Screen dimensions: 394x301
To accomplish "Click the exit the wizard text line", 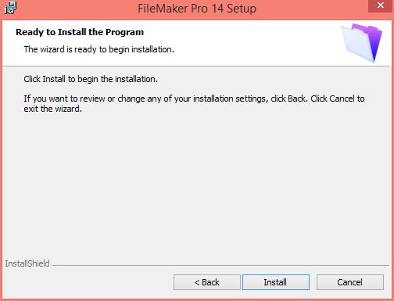I will point(53,109).
